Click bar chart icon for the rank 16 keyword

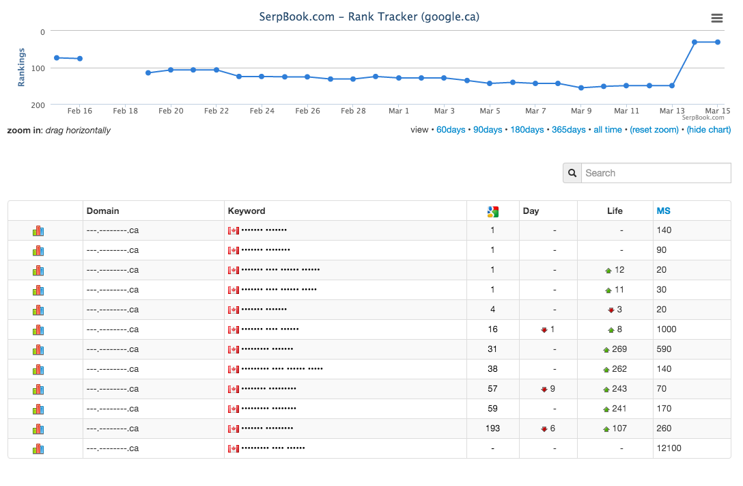pyautogui.click(x=38, y=330)
